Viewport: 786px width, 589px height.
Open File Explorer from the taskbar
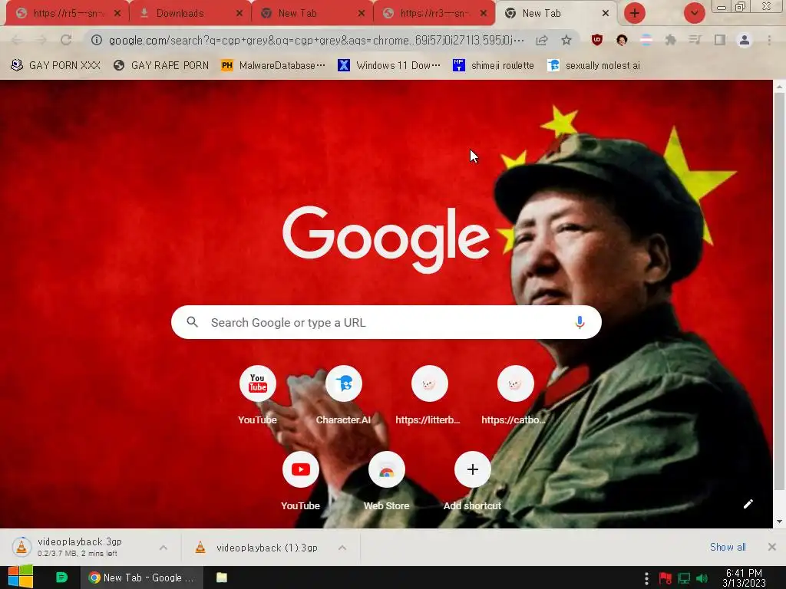point(222,577)
